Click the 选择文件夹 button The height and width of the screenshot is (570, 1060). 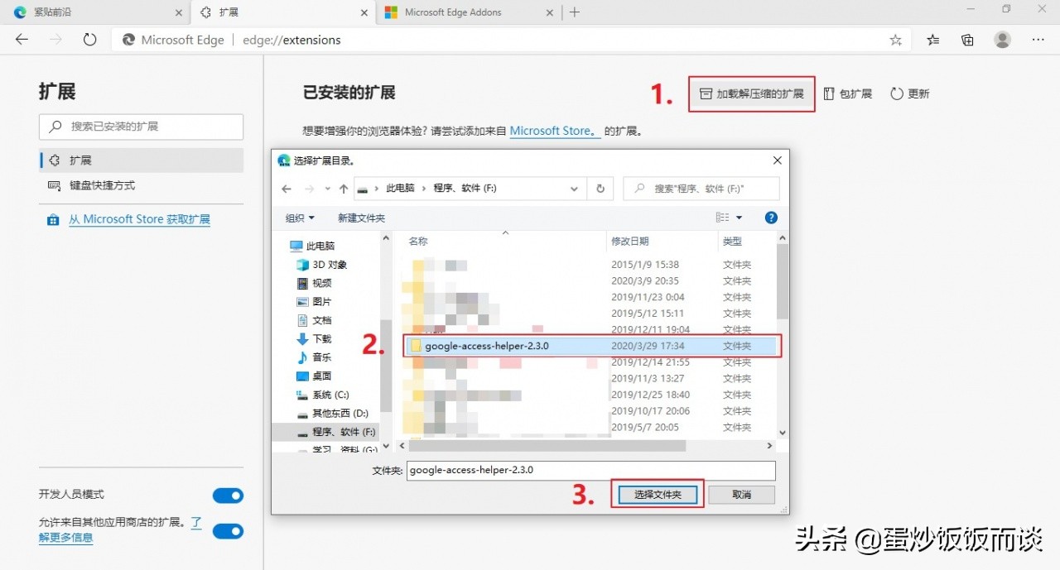pyautogui.click(x=657, y=493)
